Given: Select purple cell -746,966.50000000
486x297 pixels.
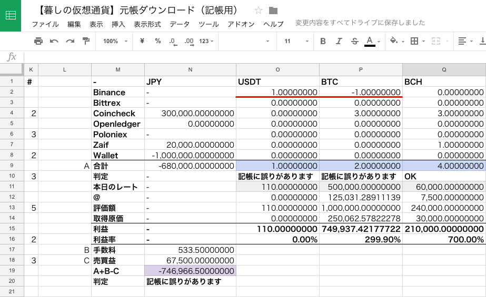Looking at the screenshot, I should click(x=190, y=271).
